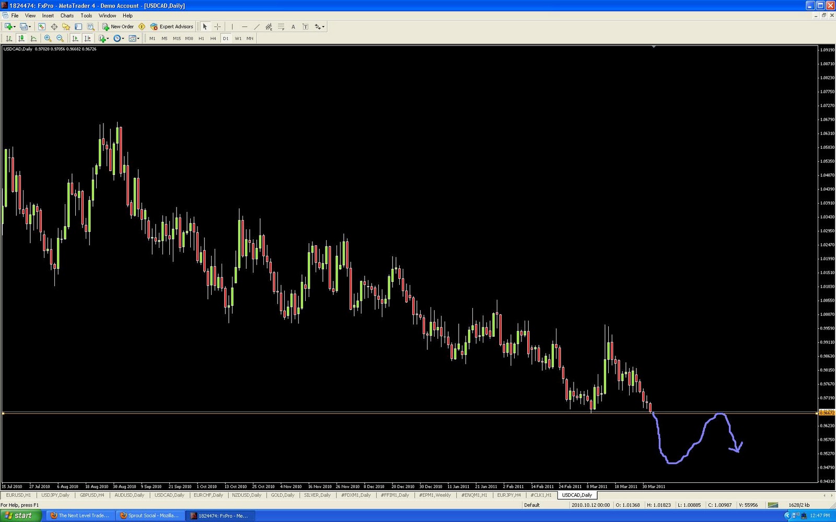Select the H4 timeframe

[x=213, y=39]
